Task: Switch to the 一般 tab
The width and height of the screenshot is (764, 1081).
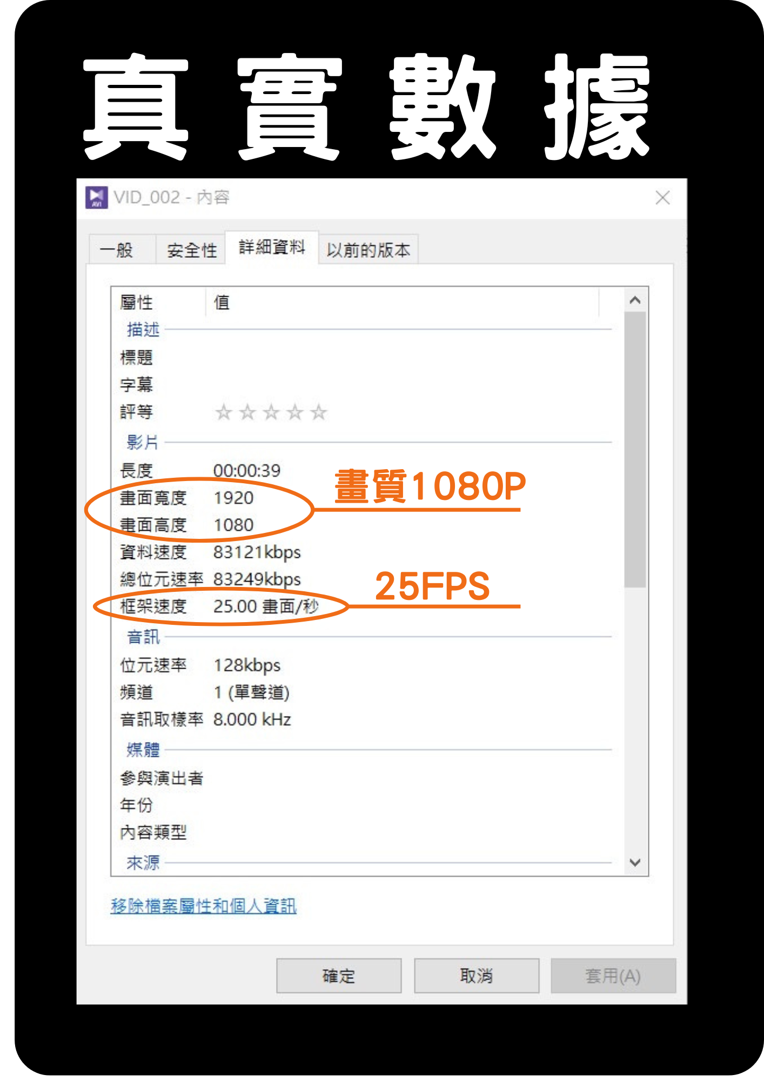Action: 117,250
